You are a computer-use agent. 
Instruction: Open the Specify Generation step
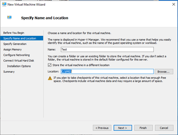pyautogui.click(x=15, y=44)
